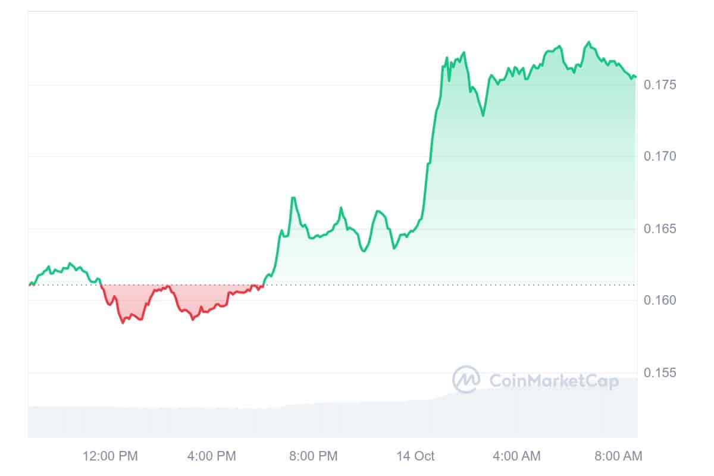Click the 0.175 price axis label
This screenshot has width=714, height=476.
click(660, 84)
